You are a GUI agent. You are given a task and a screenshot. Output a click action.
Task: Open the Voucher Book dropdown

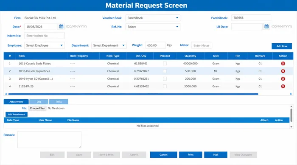[x=153, y=18]
